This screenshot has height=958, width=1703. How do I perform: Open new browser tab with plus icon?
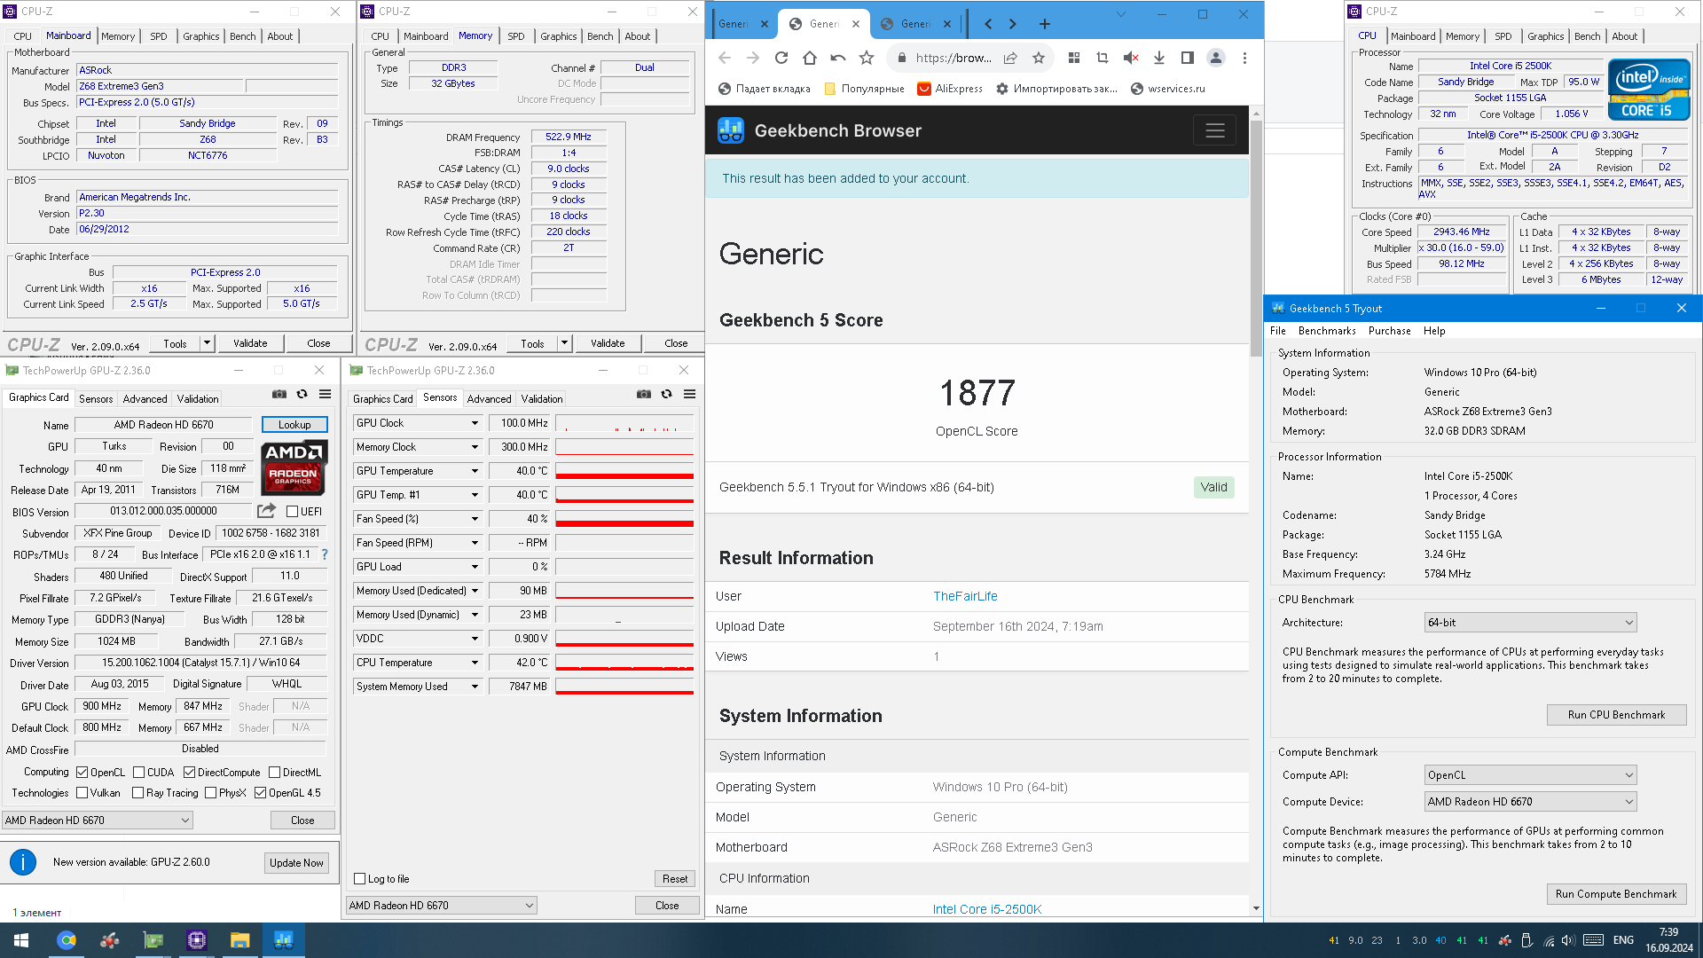[1045, 24]
